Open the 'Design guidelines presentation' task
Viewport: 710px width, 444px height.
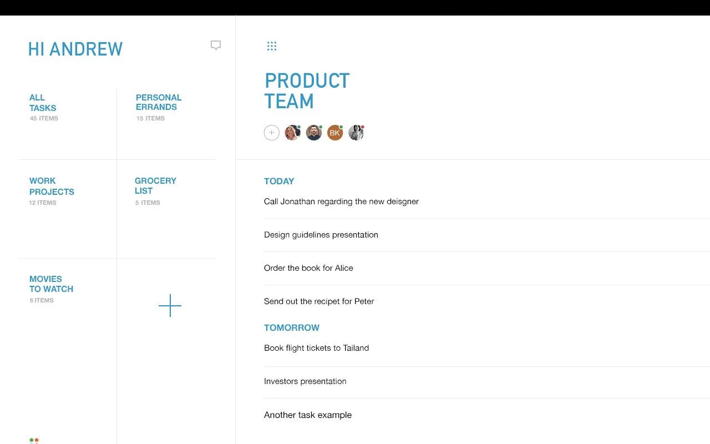coord(321,235)
